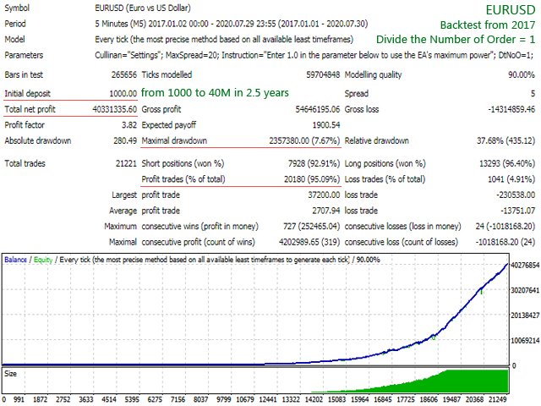Click the x-axis trade number 5395
Viewport: 541px width, 406px height.
pyautogui.click(x=132, y=399)
